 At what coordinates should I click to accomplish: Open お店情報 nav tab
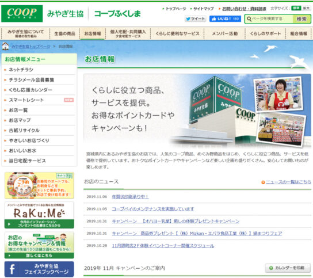pos(93,33)
